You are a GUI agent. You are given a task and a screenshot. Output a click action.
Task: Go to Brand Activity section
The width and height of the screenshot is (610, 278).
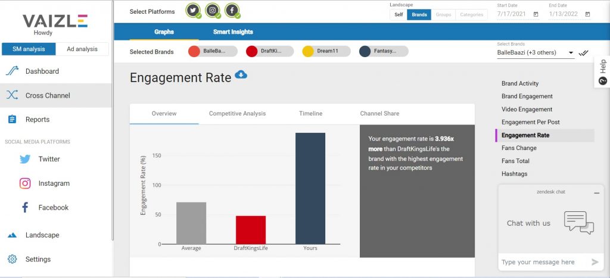(x=519, y=83)
